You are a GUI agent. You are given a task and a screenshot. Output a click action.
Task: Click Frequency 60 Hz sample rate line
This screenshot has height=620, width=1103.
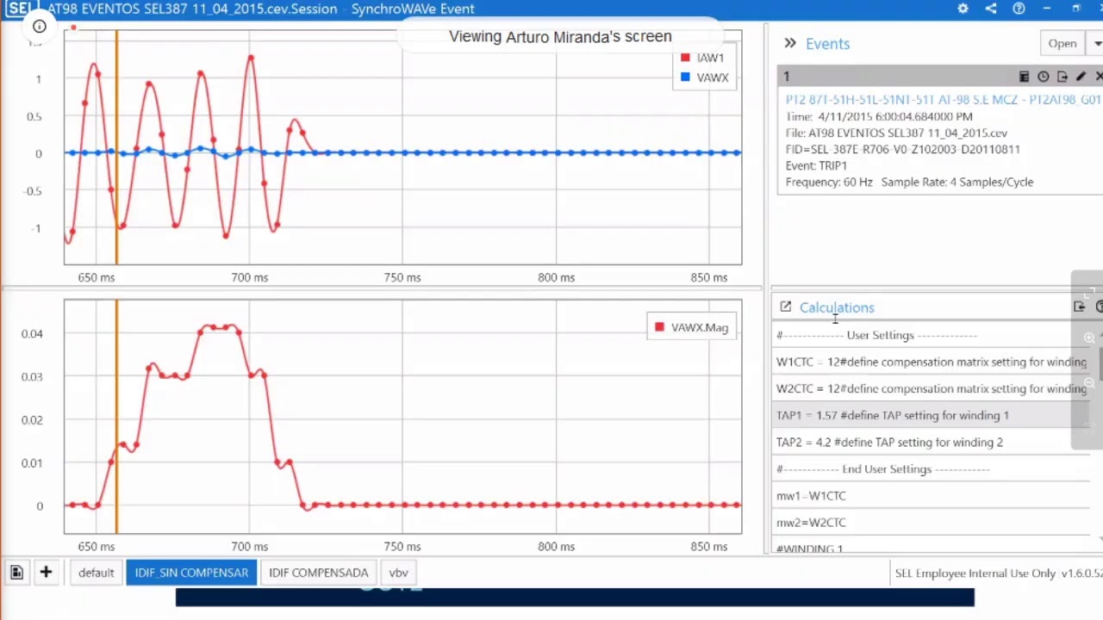point(909,182)
